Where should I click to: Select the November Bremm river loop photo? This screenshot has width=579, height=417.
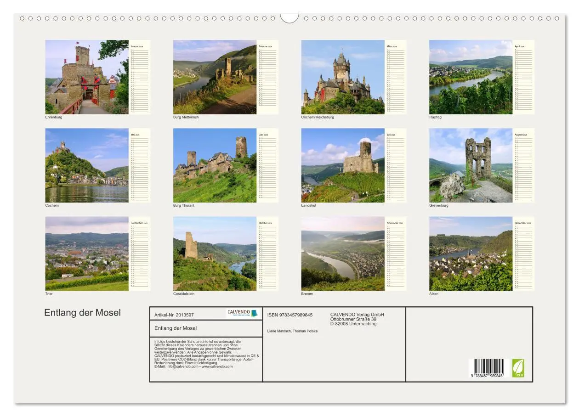pos(342,254)
